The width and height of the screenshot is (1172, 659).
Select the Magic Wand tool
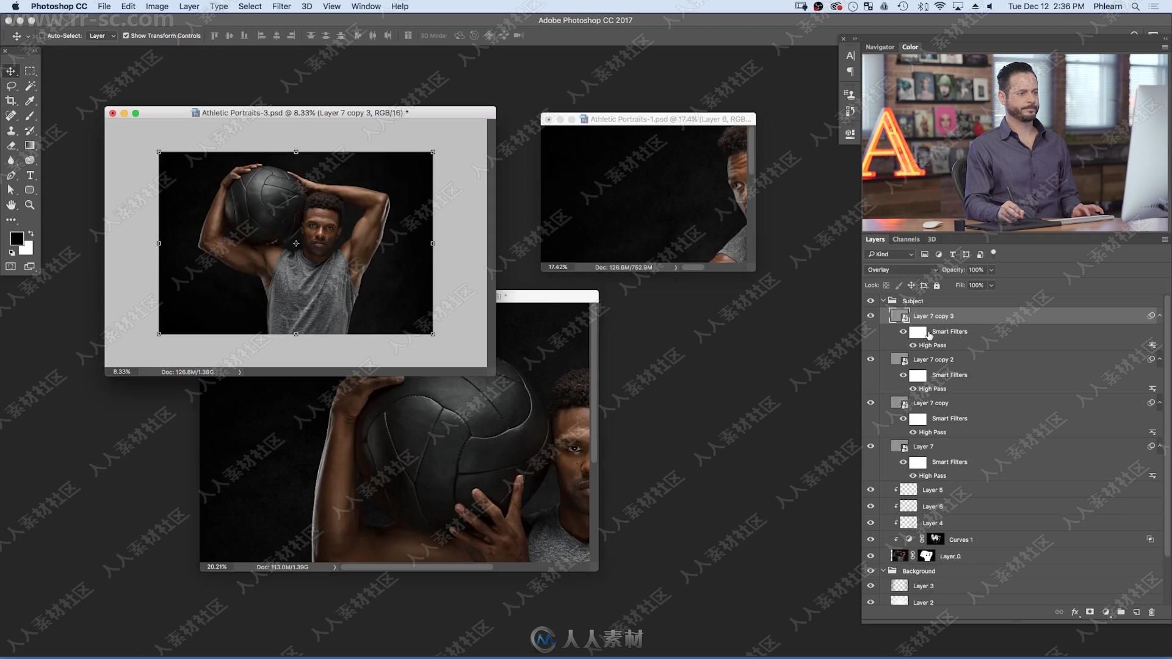[30, 86]
